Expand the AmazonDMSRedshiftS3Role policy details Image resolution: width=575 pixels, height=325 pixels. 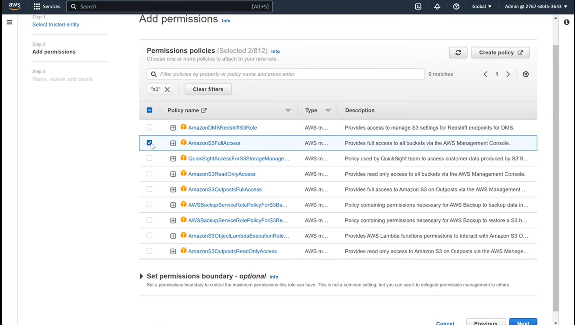[173, 128]
